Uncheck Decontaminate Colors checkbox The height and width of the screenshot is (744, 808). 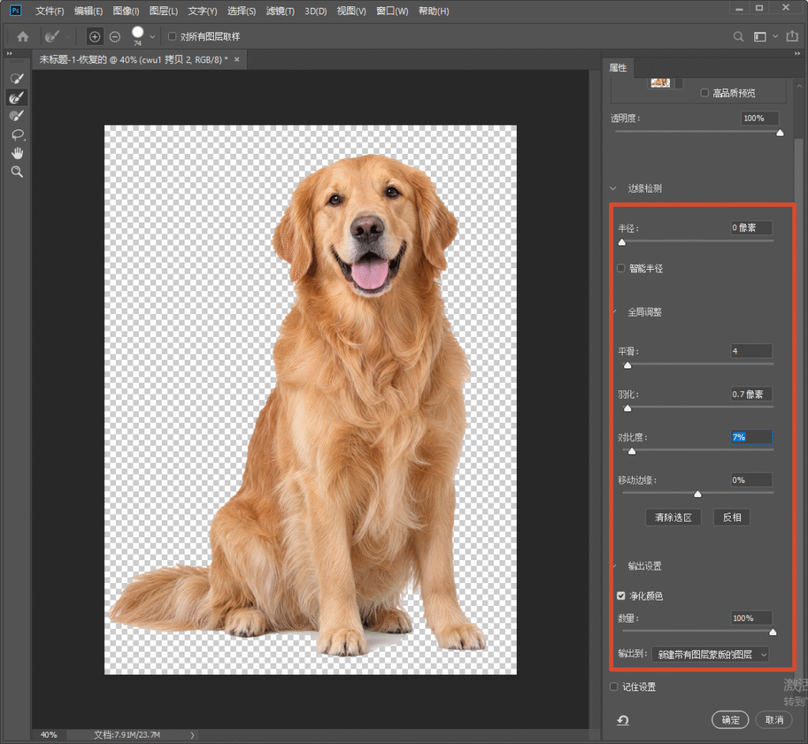coord(621,596)
